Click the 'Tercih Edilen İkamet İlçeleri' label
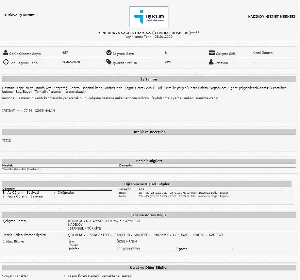Viewport: 300px width, 280px height. click(25, 235)
